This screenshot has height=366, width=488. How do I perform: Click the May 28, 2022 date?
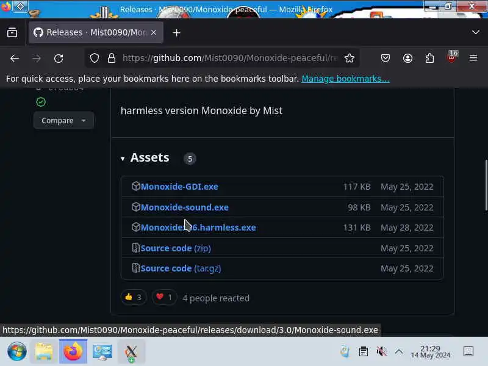pos(407,228)
